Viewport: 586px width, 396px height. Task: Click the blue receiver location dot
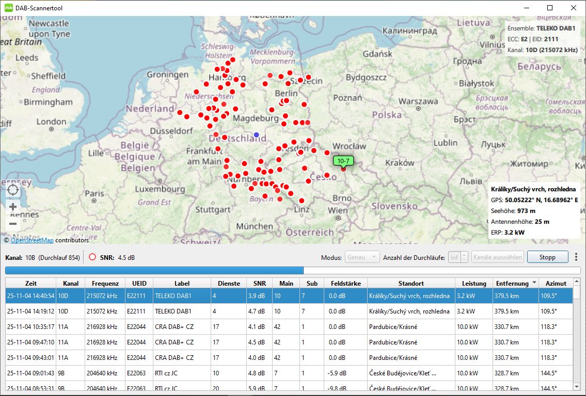257,135
